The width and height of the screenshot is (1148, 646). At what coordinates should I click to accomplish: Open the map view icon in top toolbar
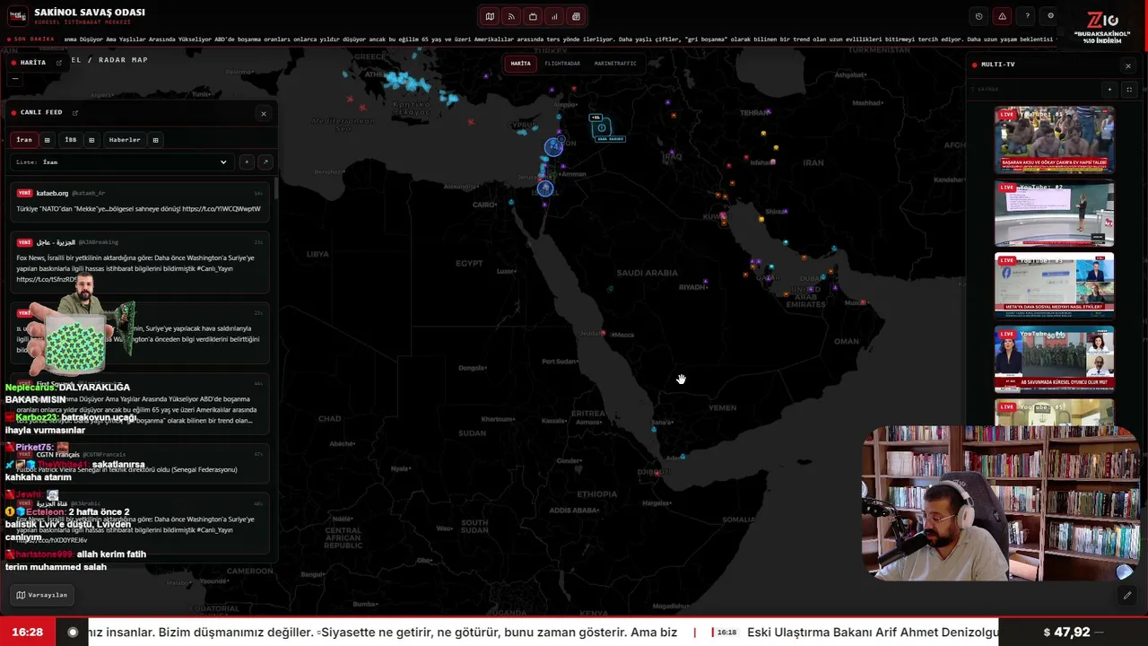point(490,16)
